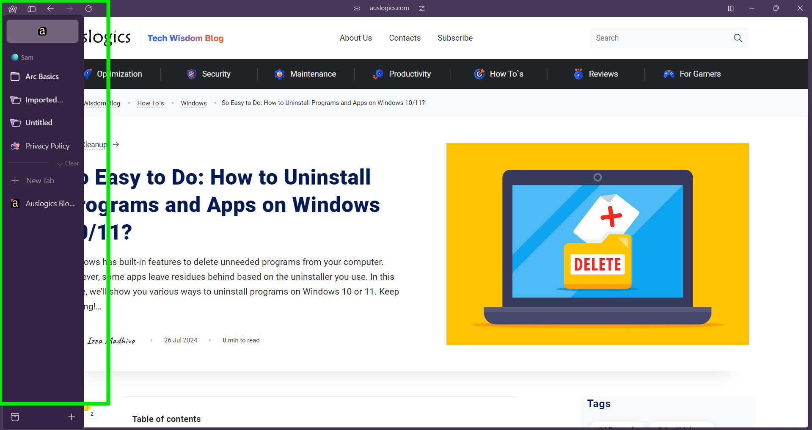Clear today's tabs with Clear button
The image size is (812, 430).
point(68,163)
